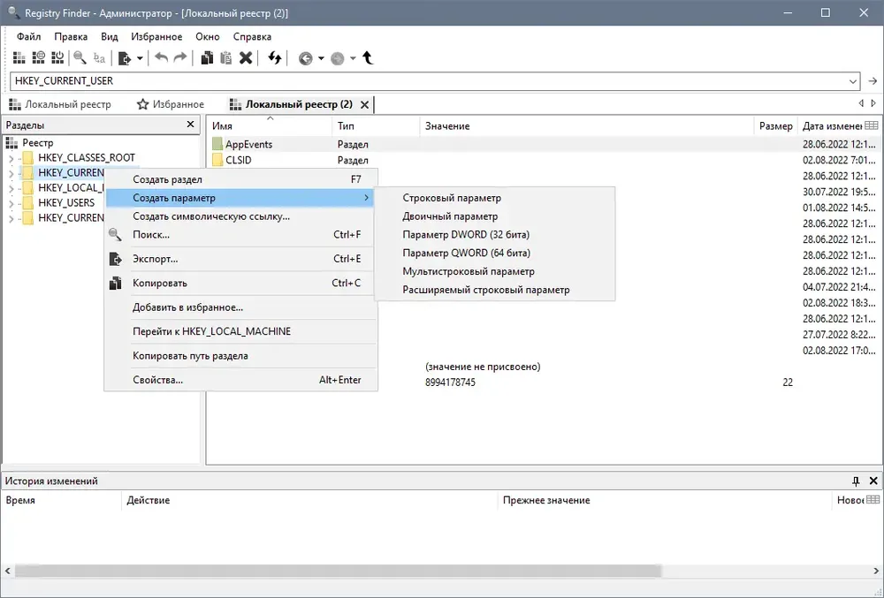Screen dimensions: 884x598
Task: Open local registry toolbar icon
Action: pyautogui.click(x=19, y=58)
